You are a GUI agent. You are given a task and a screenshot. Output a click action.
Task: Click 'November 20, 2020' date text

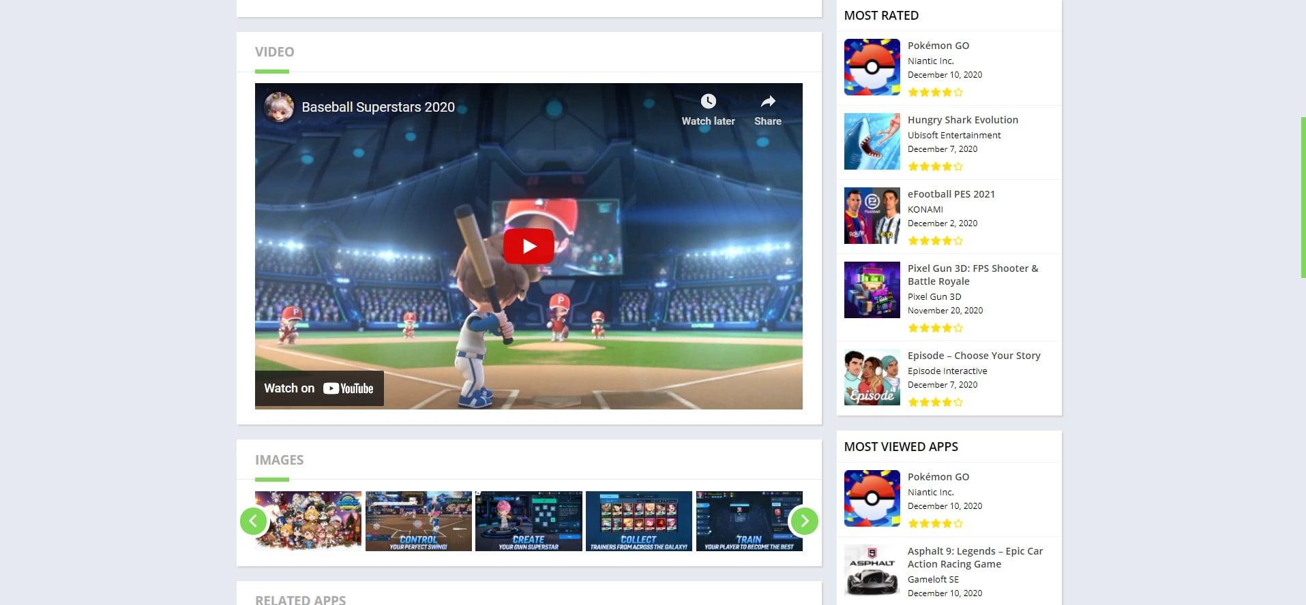pos(945,310)
